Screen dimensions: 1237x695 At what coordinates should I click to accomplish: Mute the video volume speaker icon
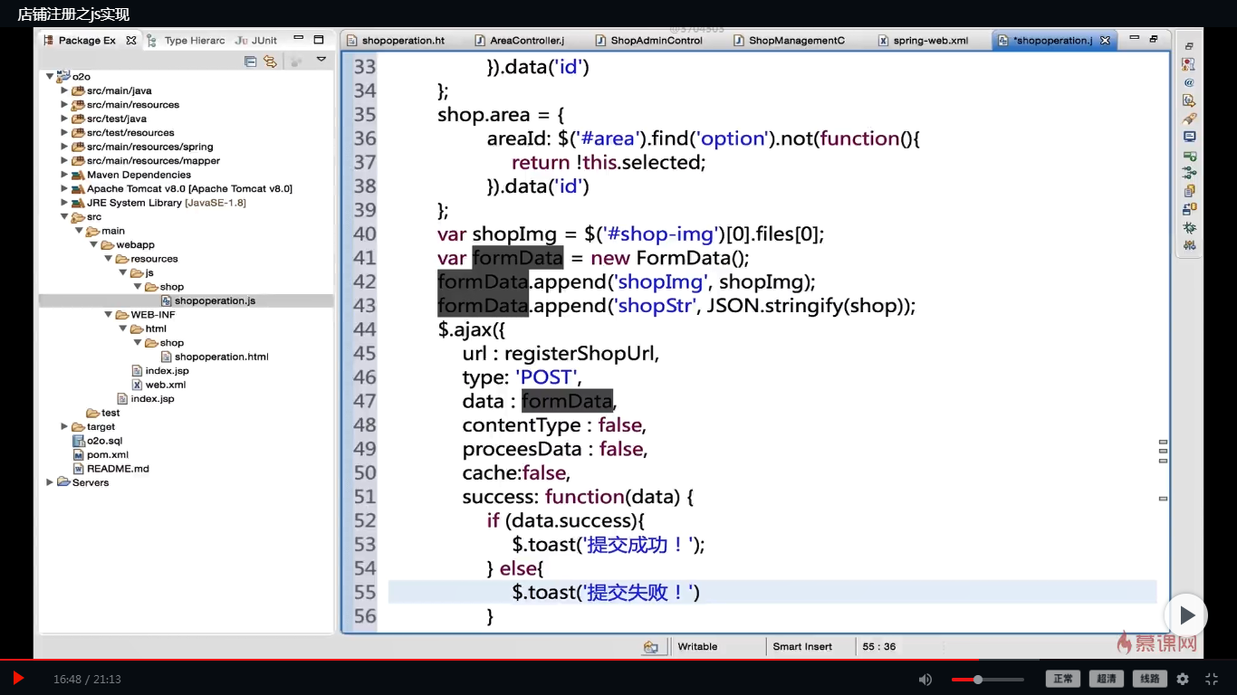click(925, 679)
